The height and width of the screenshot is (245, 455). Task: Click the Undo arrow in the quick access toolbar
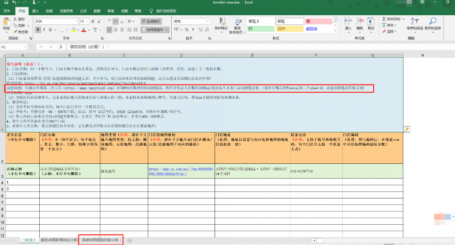click(x=14, y=2)
